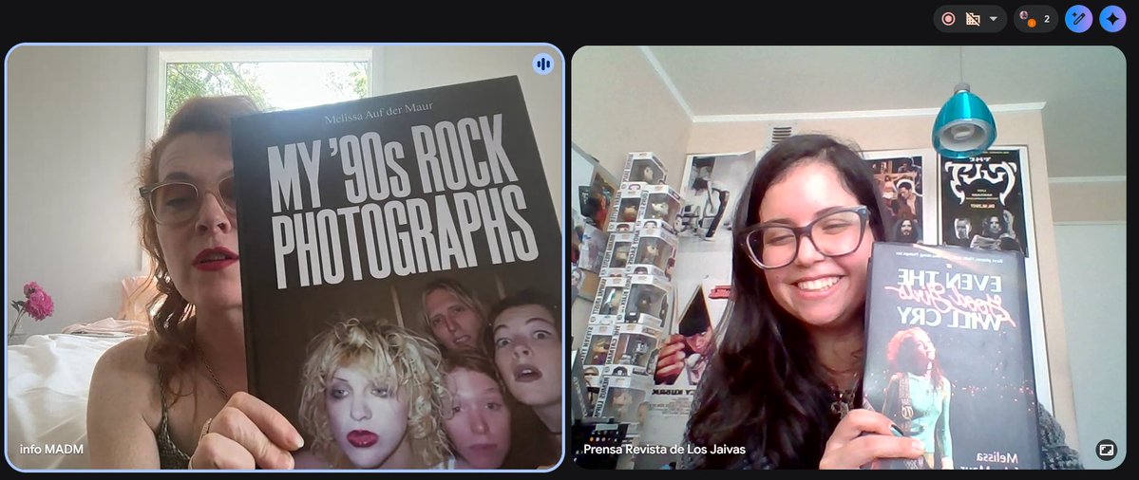Open the Gemini sparkle button
This screenshot has width=1139, height=480.
pyautogui.click(x=1112, y=19)
